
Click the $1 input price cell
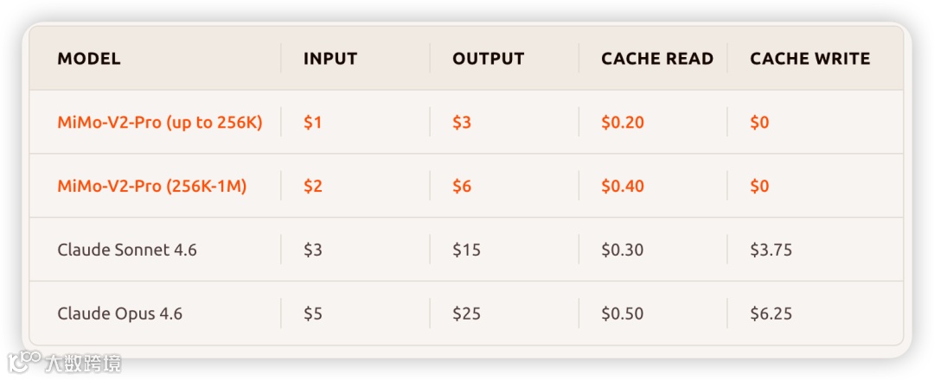coord(312,123)
